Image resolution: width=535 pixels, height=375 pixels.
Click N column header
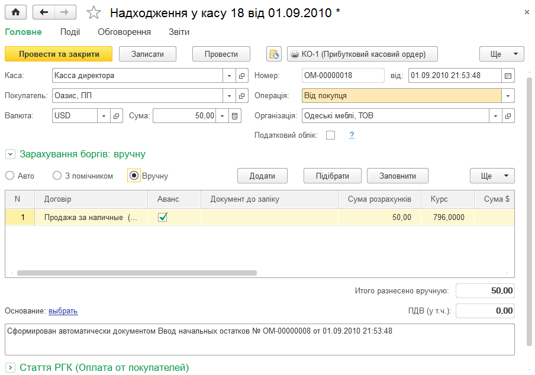(x=20, y=199)
